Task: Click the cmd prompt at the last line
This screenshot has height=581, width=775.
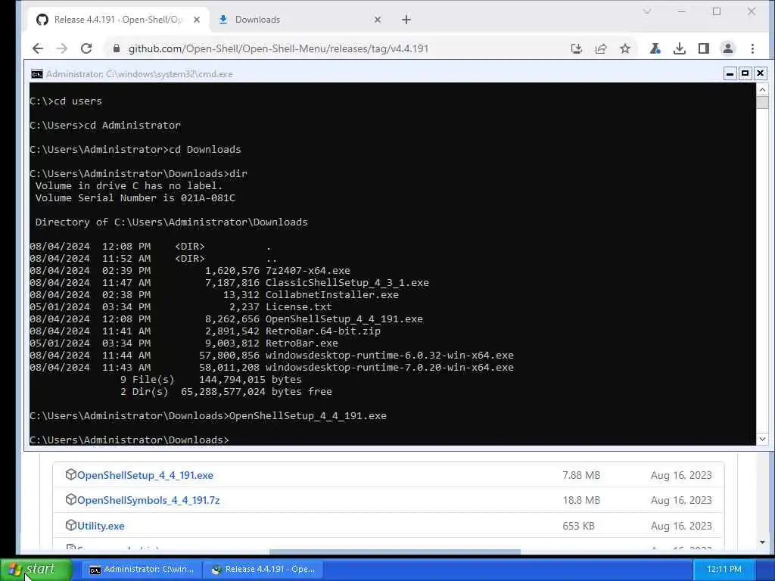Action: tap(129, 440)
